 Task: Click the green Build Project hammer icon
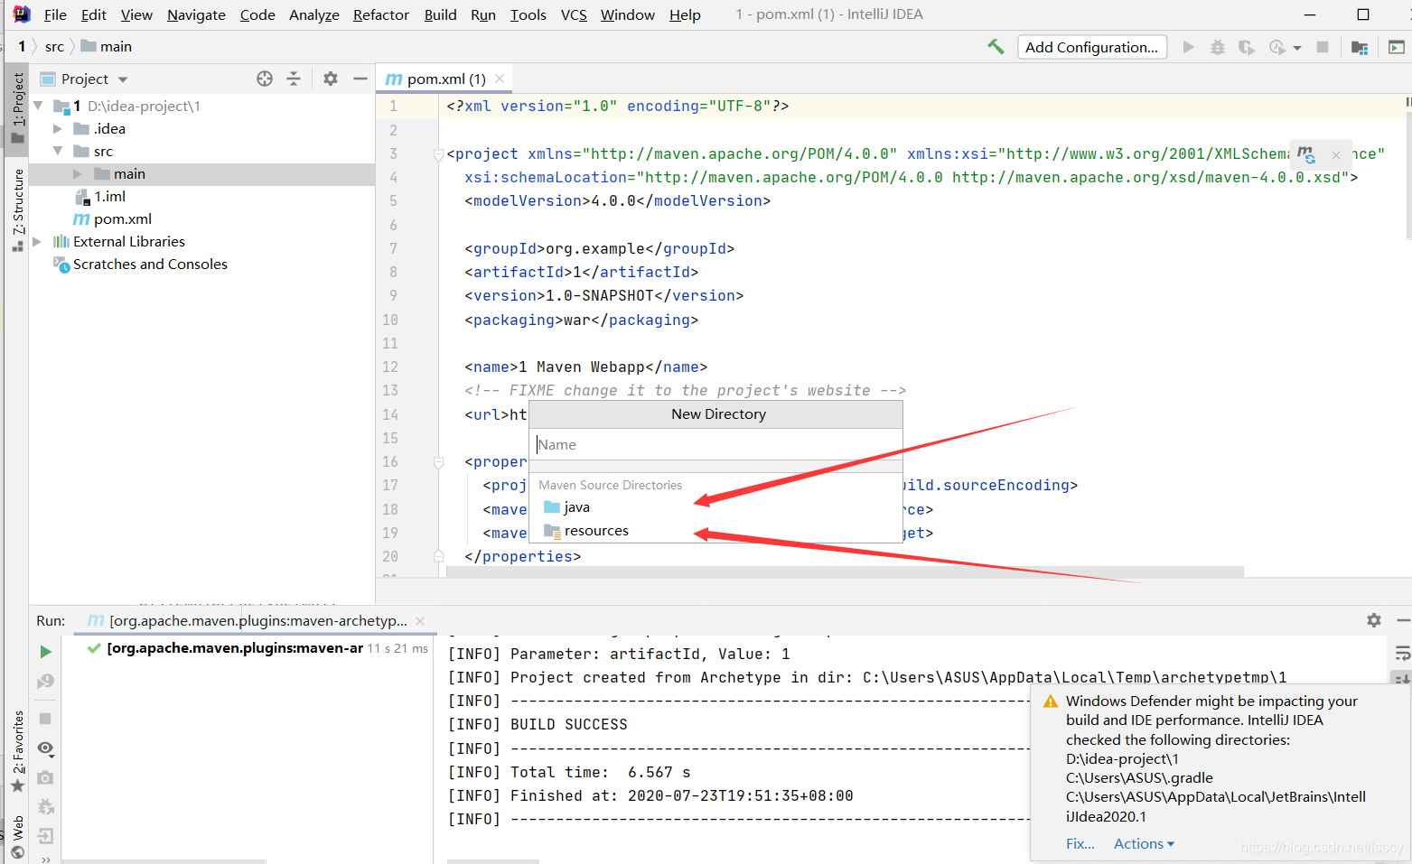[x=996, y=47]
